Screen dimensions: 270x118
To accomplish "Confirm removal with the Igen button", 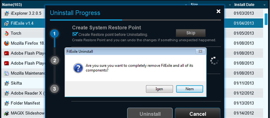I will point(160,89).
